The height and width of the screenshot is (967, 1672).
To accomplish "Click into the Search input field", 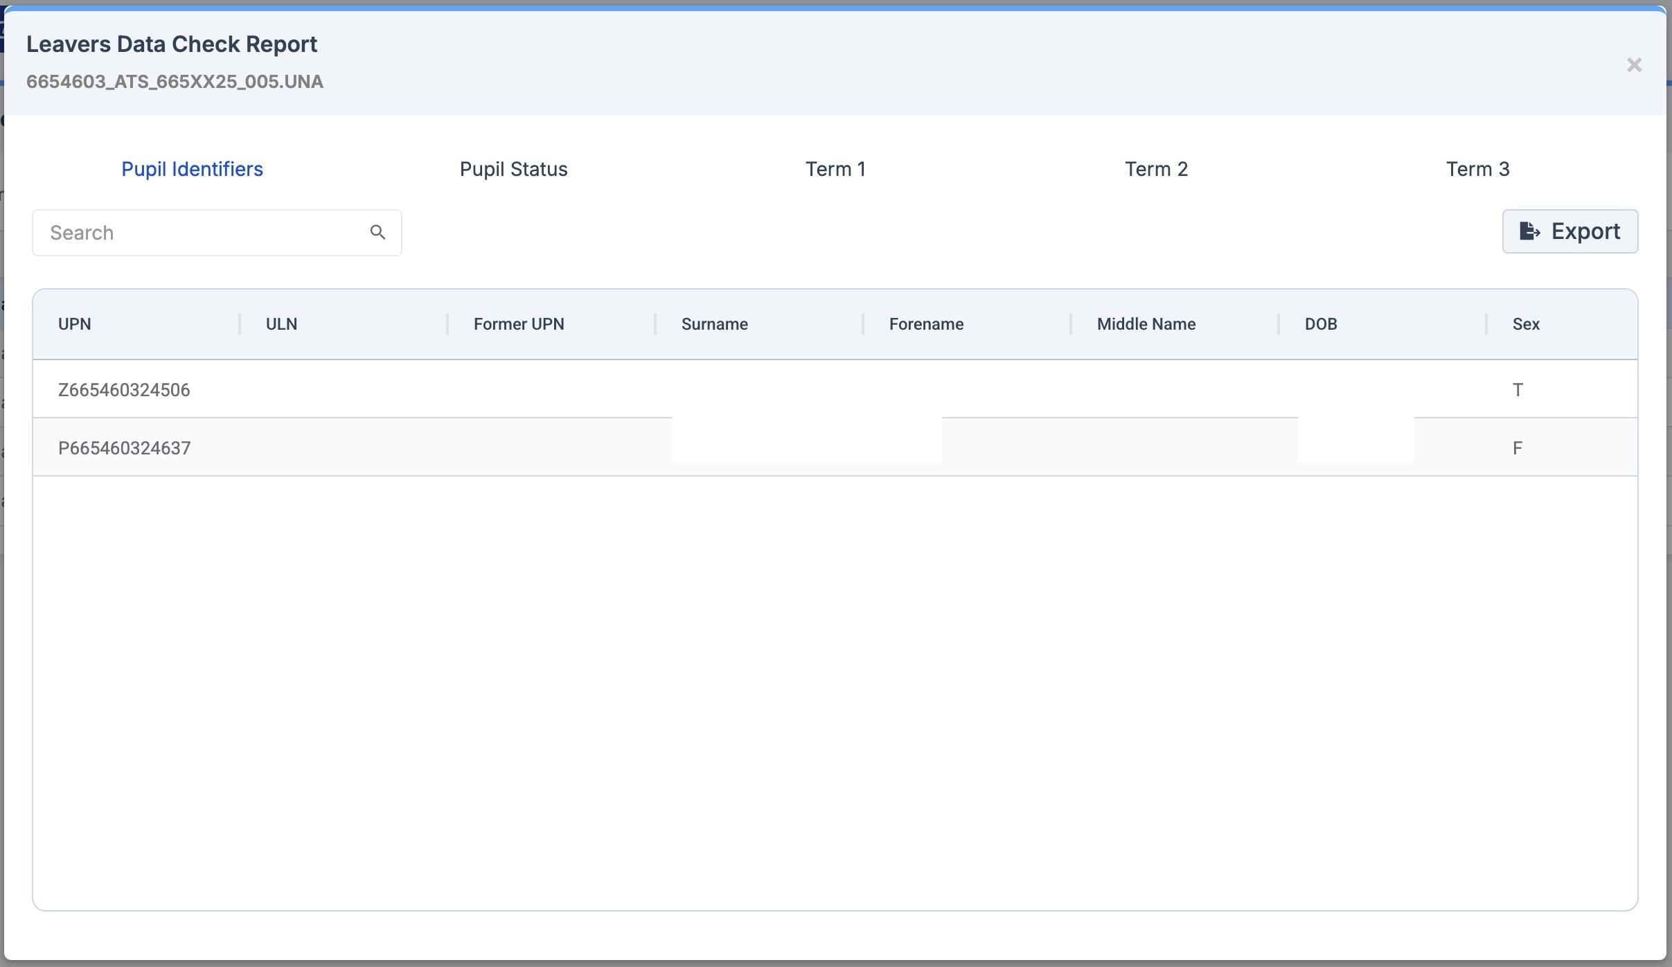I will coord(201,233).
